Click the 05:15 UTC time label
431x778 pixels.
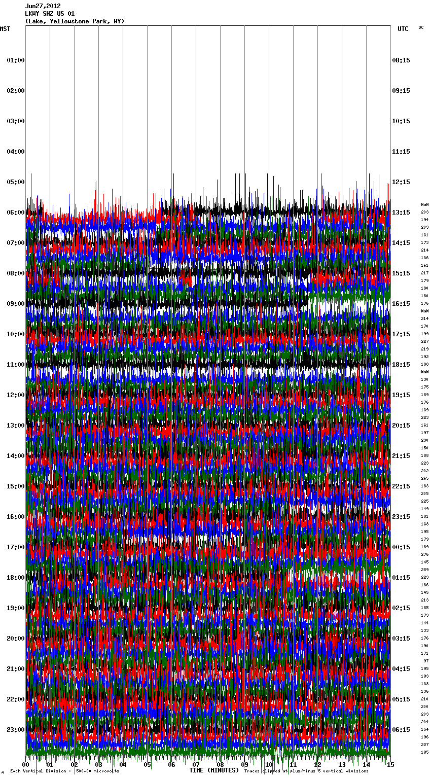401,699
